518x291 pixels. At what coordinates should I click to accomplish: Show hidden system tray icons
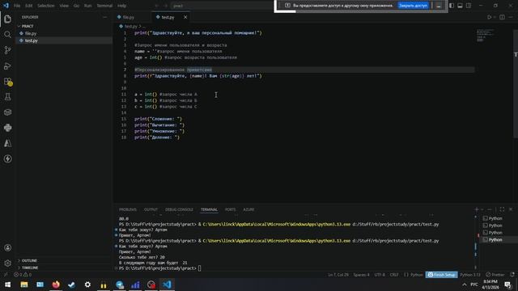click(464, 285)
